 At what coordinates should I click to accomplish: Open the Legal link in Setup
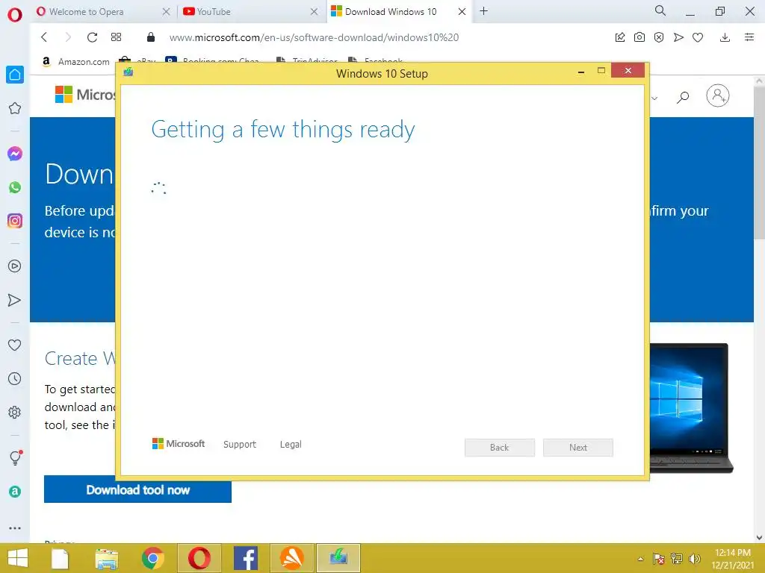pos(291,445)
